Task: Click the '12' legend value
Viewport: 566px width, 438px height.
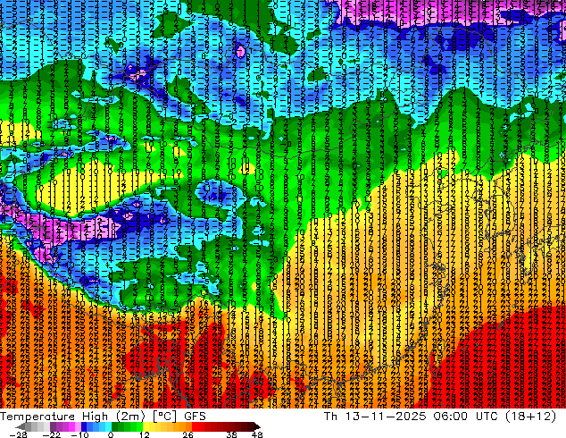Action: click(145, 434)
